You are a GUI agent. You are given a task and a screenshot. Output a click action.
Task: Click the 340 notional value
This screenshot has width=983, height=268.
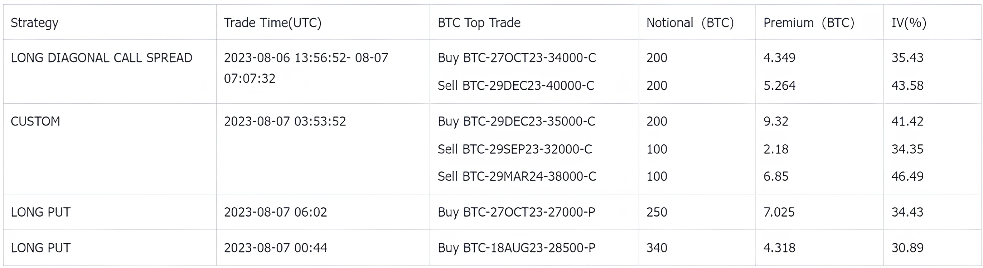pyautogui.click(x=657, y=248)
